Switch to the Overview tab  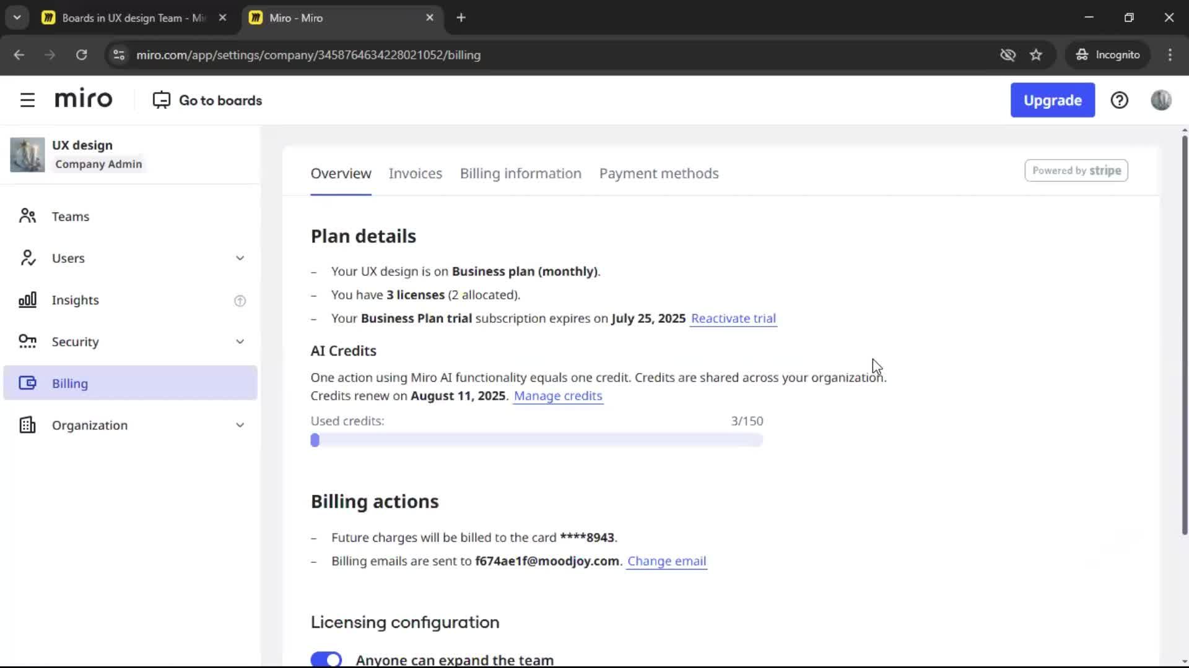341,174
